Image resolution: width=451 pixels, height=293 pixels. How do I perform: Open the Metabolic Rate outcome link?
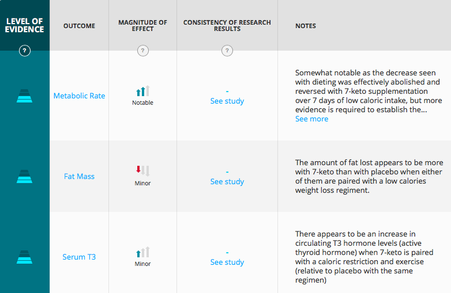coord(79,96)
